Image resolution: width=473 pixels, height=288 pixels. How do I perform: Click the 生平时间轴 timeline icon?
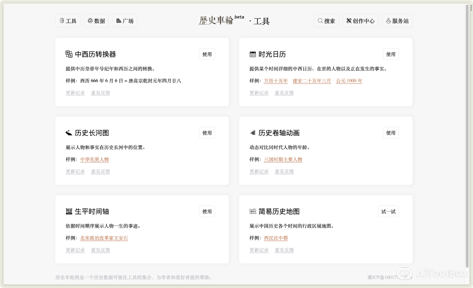point(69,211)
